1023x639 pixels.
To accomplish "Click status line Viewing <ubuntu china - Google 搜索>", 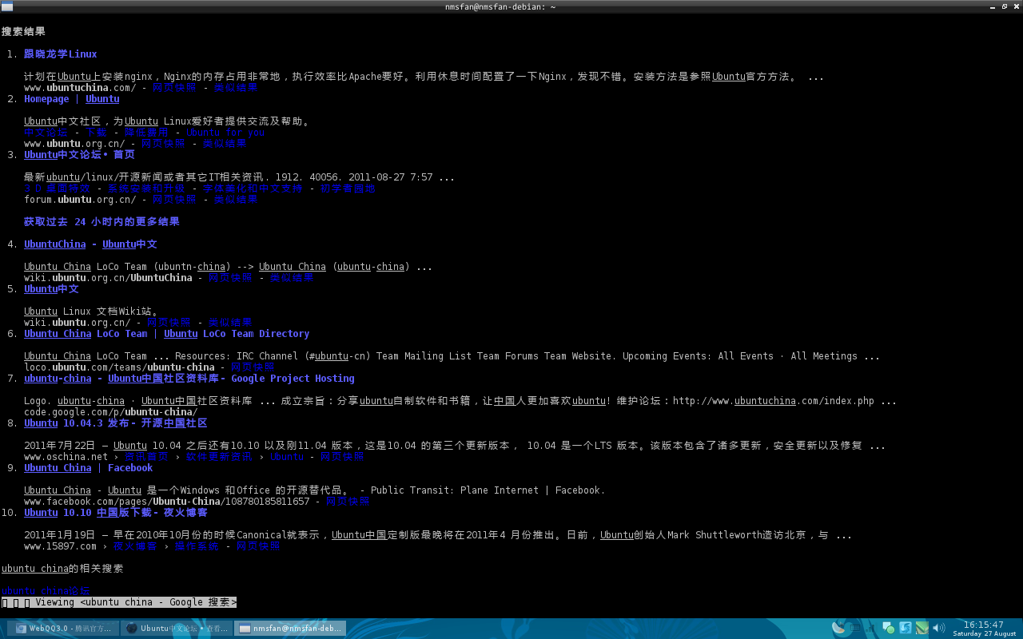I will [x=119, y=602].
